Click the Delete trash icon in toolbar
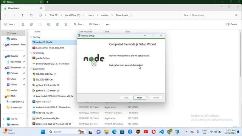 click(66, 24)
